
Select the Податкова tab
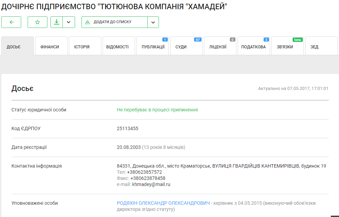pyautogui.click(x=253, y=47)
